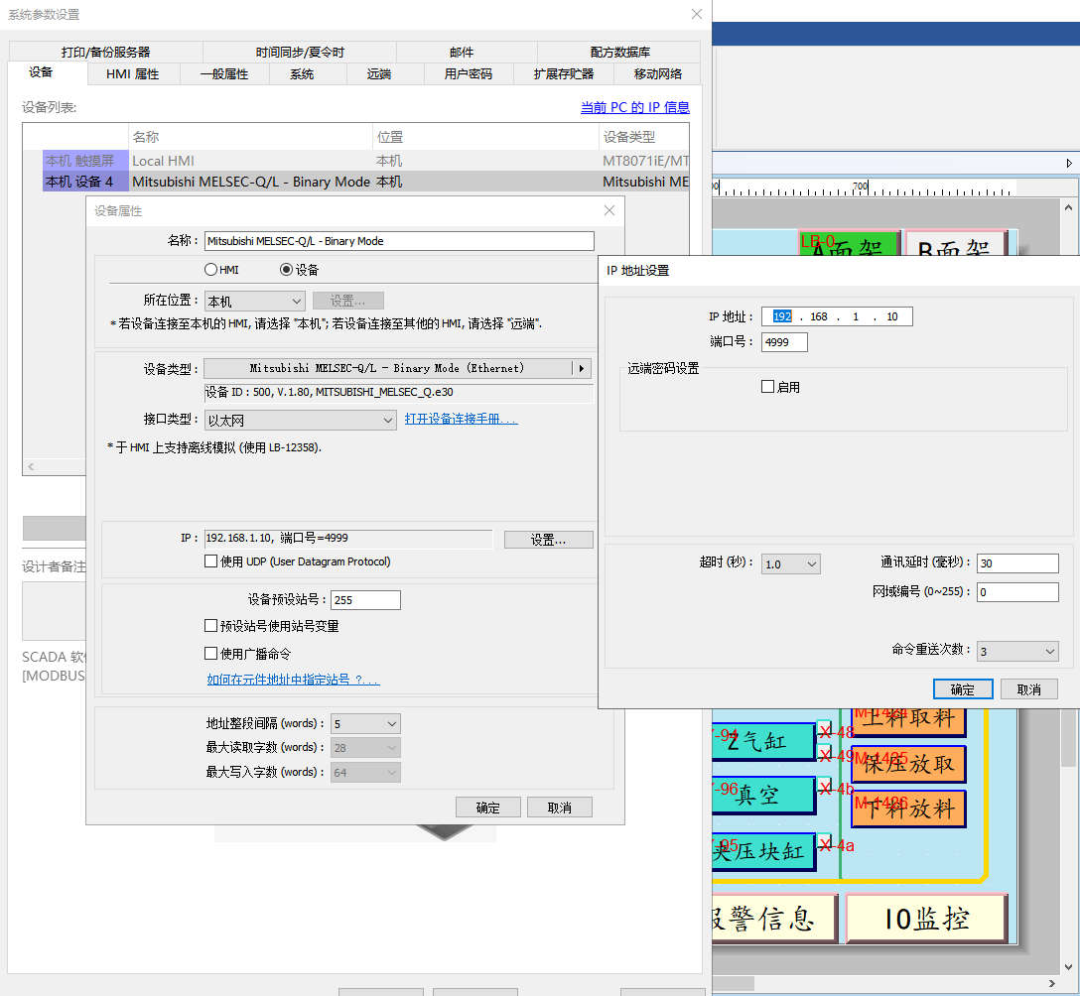The height and width of the screenshot is (996, 1080).
Task: Open the 超时 (秒) dropdown
Action: point(790,564)
